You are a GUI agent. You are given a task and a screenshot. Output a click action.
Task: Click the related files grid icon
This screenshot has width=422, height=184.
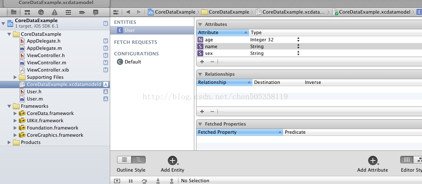(116, 12)
